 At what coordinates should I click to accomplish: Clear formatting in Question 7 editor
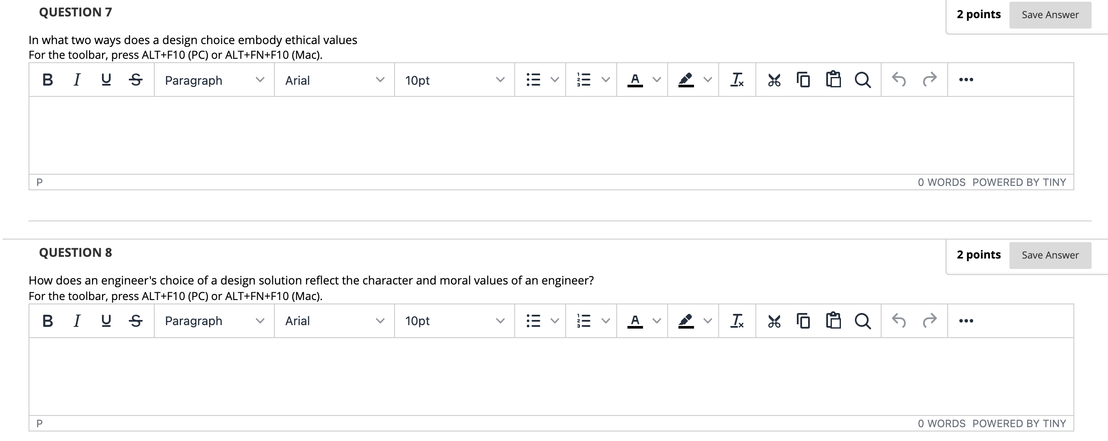tap(737, 80)
